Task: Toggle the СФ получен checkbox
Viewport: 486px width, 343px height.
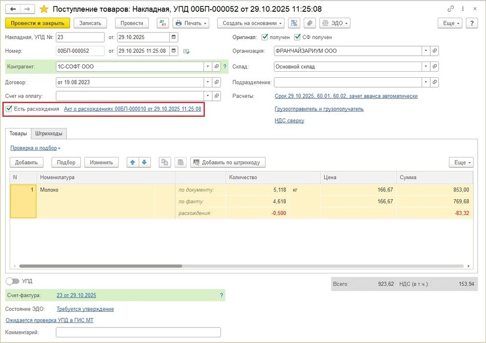Action: tap(297, 37)
